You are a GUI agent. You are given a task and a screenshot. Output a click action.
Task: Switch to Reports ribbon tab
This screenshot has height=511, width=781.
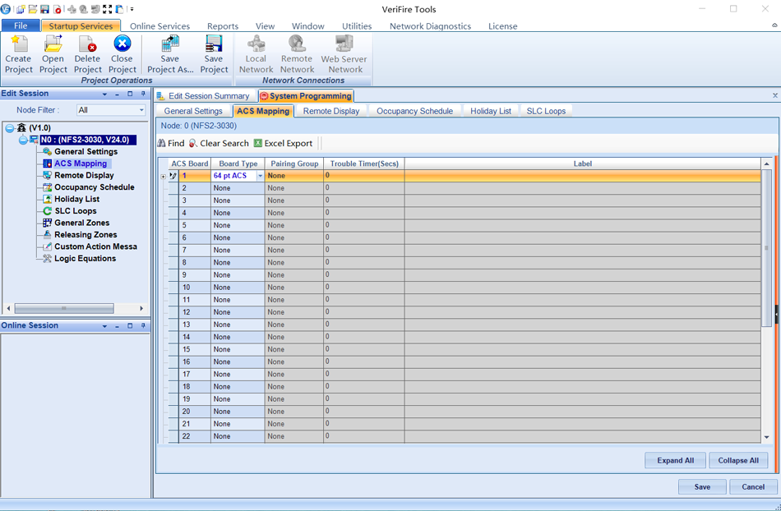pos(223,26)
